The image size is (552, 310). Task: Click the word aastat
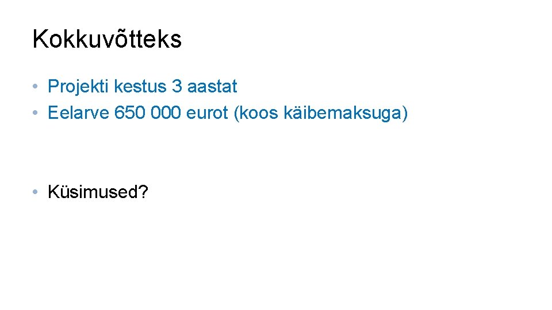pyautogui.click(x=212, y=87)
